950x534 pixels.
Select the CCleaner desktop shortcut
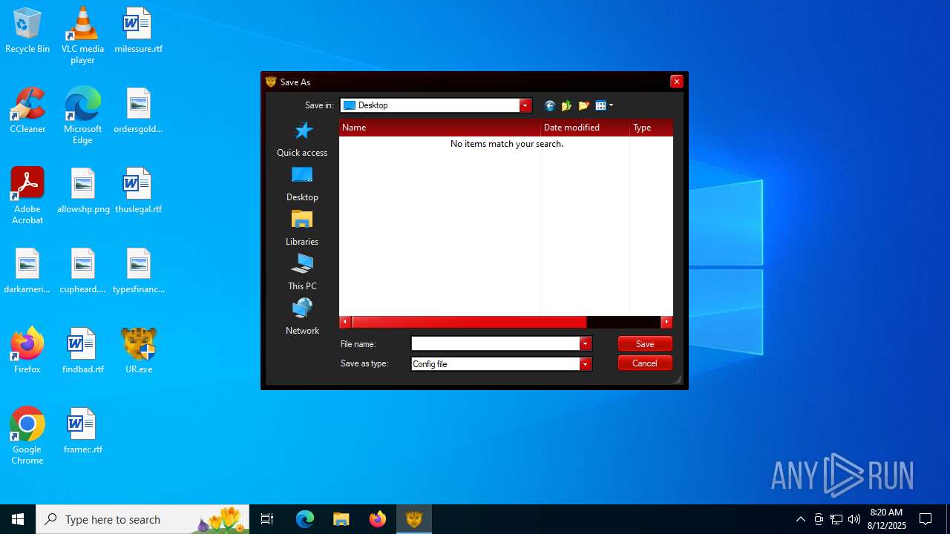[x=27, y=111]
